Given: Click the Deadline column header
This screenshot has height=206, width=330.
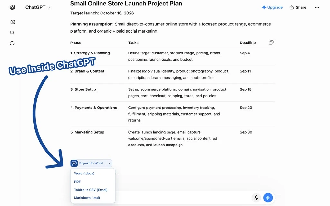Looking at the screenshot, I should point(248,43).
